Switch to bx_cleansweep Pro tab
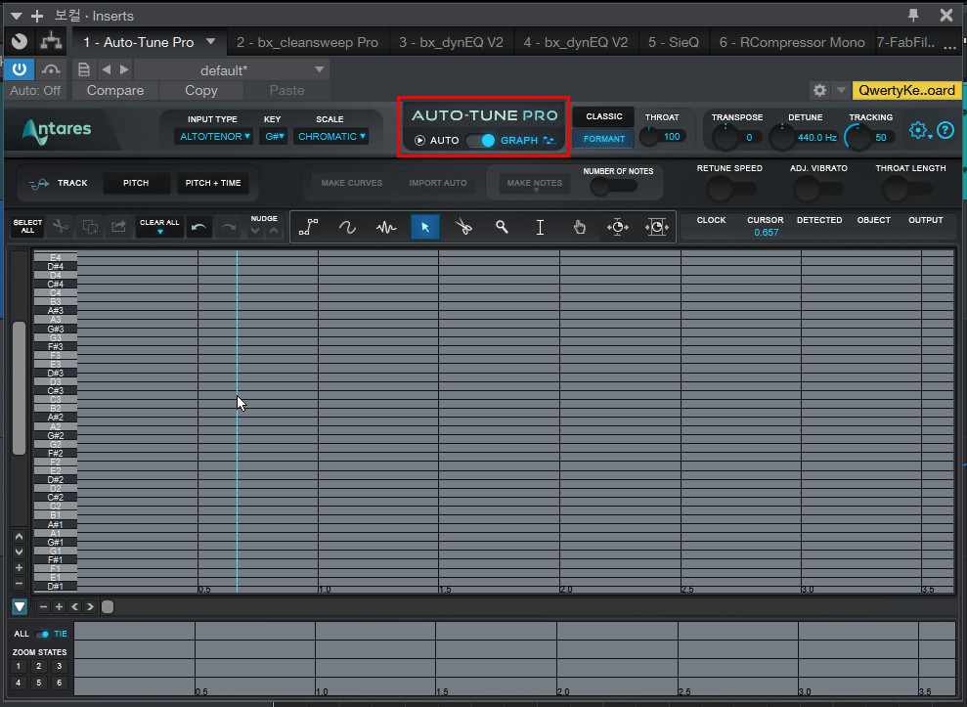The height and width of the screenshot is (707, 967). click(307, 42)
